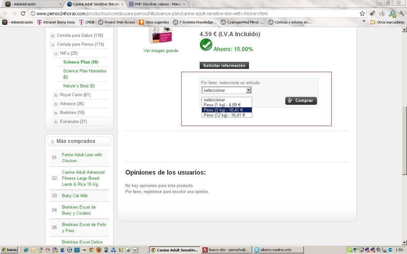Close the Canine Adult Sensitive Skin tab
Screen dimensions: 407x254
click(122, 4)
